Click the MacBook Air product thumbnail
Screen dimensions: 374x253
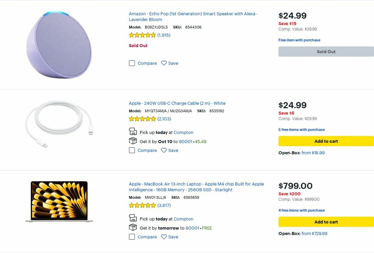(59, 201)
